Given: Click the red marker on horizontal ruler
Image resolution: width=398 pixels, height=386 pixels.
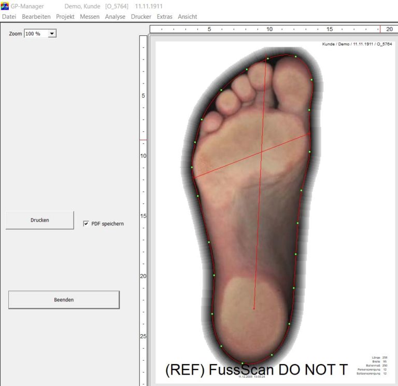Looking at the screenshot, I should 380,29.
